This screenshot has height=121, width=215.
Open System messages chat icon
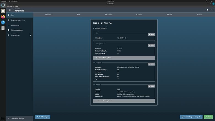pos(9,30)
